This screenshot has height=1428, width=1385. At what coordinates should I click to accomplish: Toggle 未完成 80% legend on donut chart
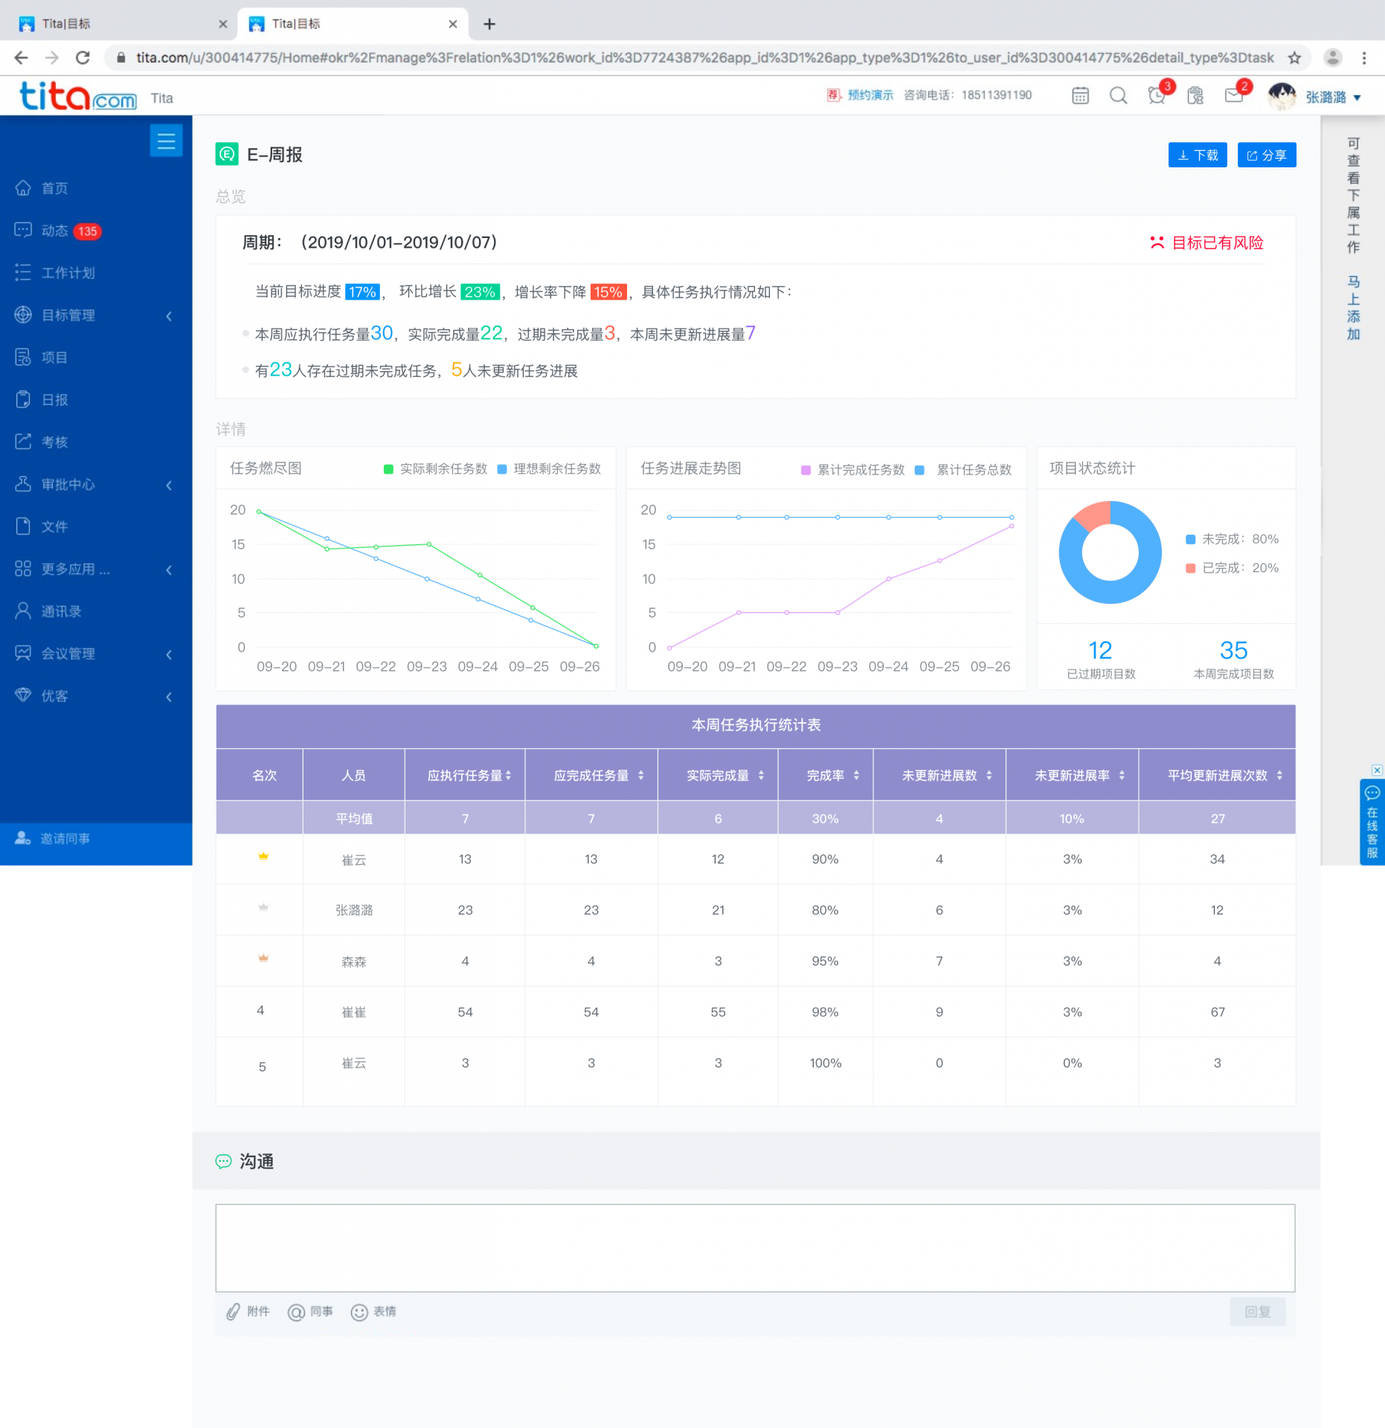[x=1232, y=538]
